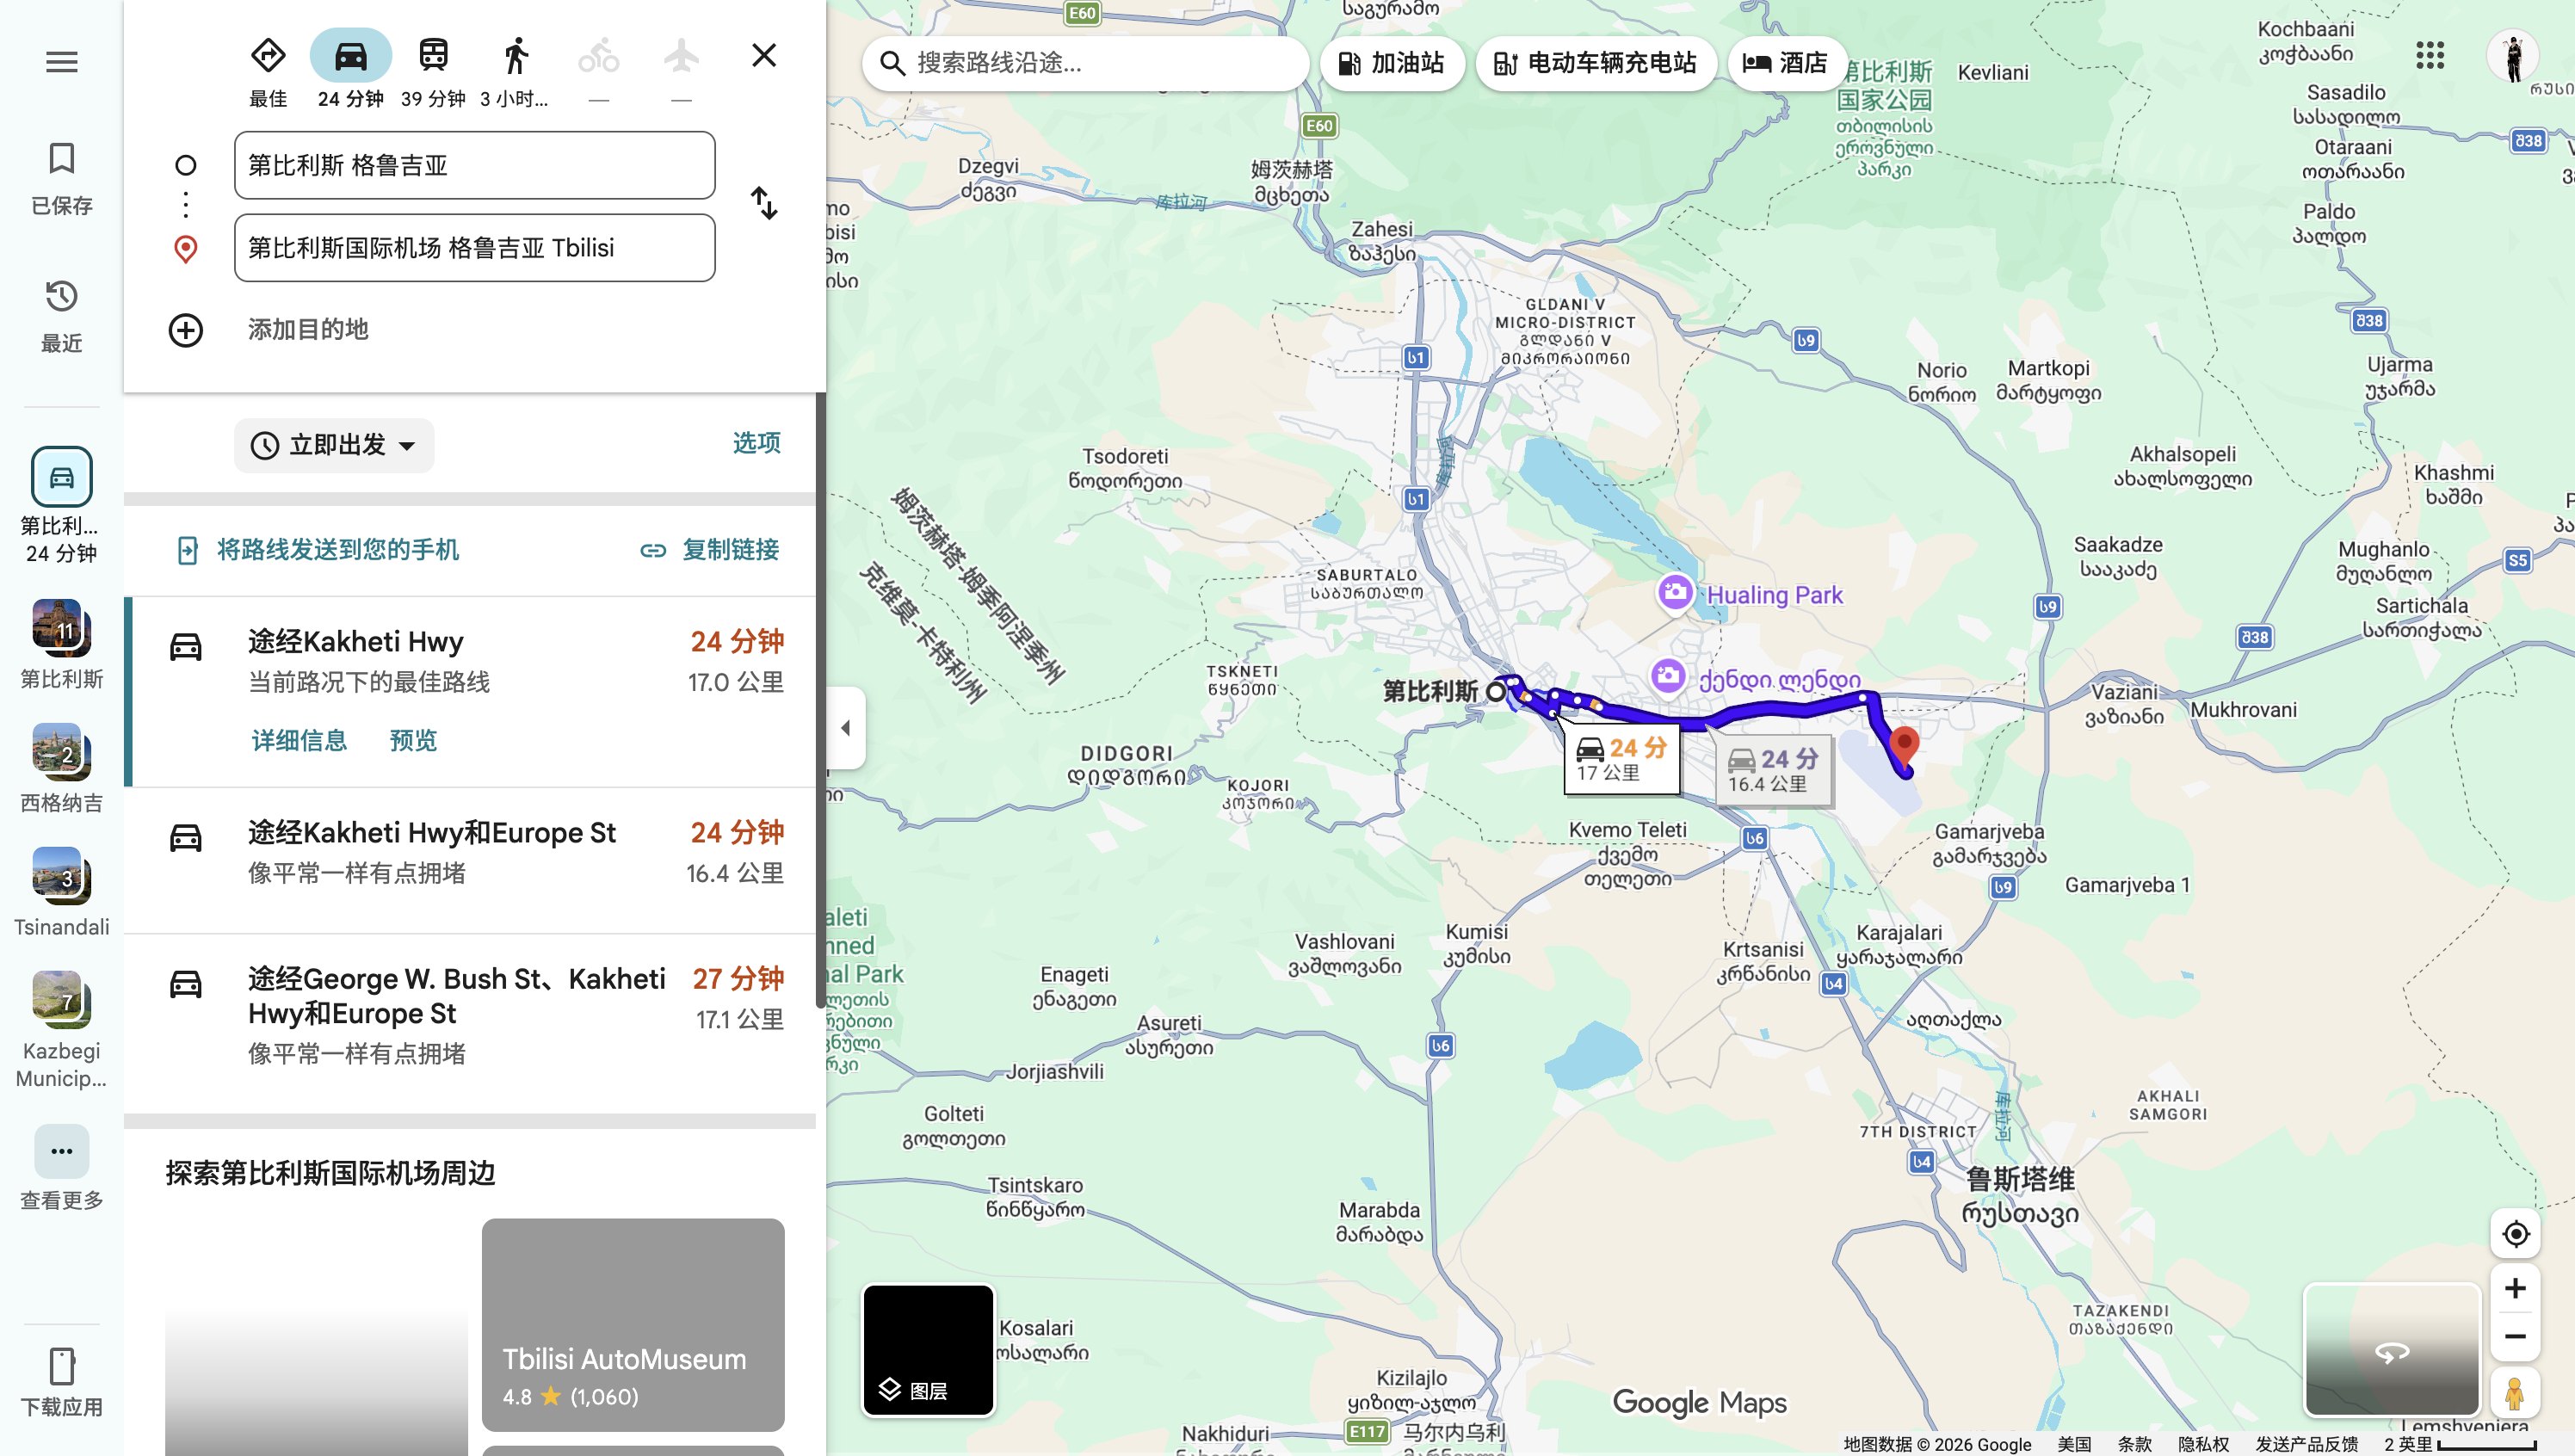Select the Best (最佳) travel mode
Viewport: 2575px width, 1456px height.
[x=268, y=72]
